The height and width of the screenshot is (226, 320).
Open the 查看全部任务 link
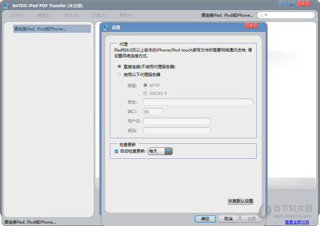[x=297, y=222]
